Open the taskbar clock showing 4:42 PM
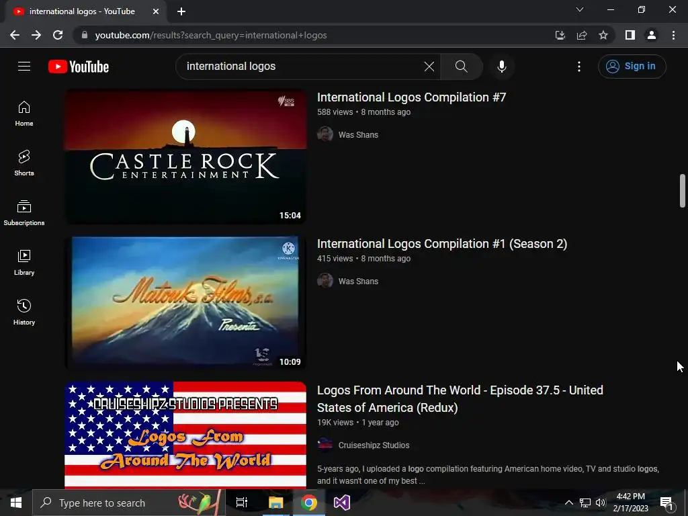The width and height of the screenshot is (688, 516). (630, 503)
